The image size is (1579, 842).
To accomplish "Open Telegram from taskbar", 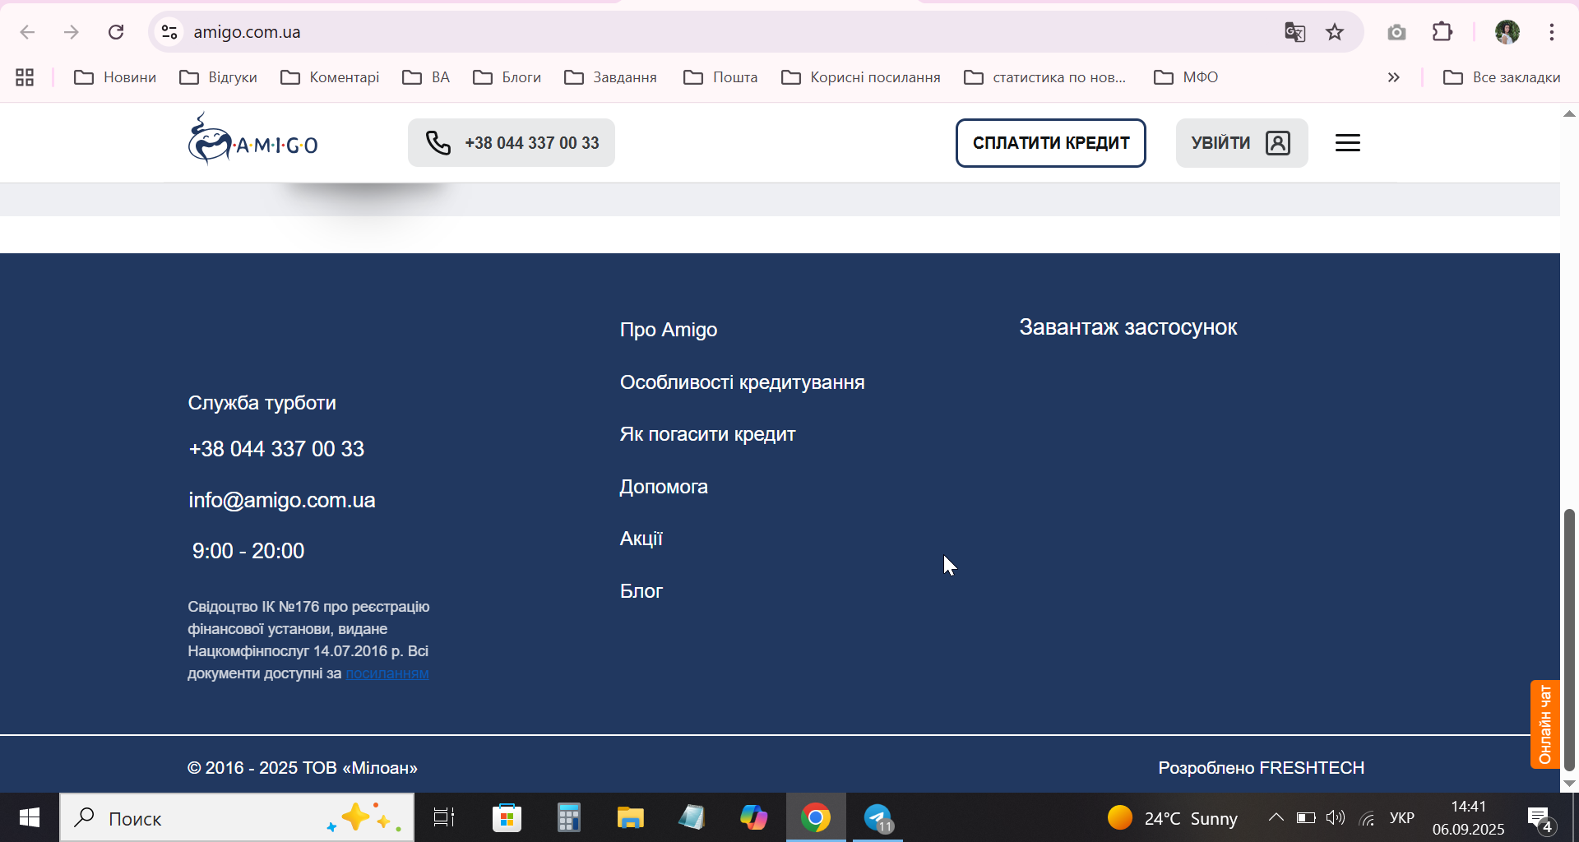I will tap(878, 817).
